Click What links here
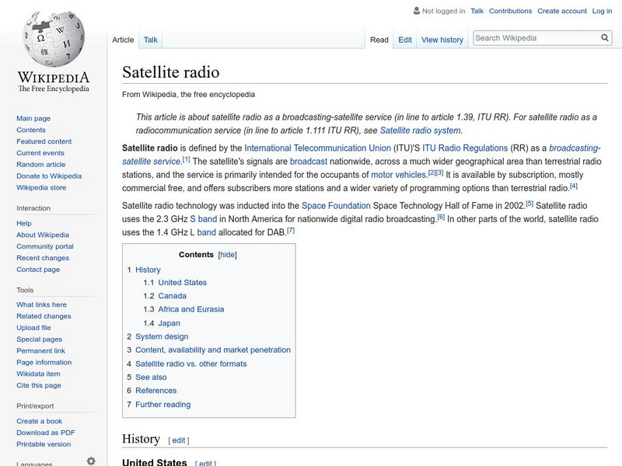The height and width of the screenshot is (466, 622). (41, 304)
